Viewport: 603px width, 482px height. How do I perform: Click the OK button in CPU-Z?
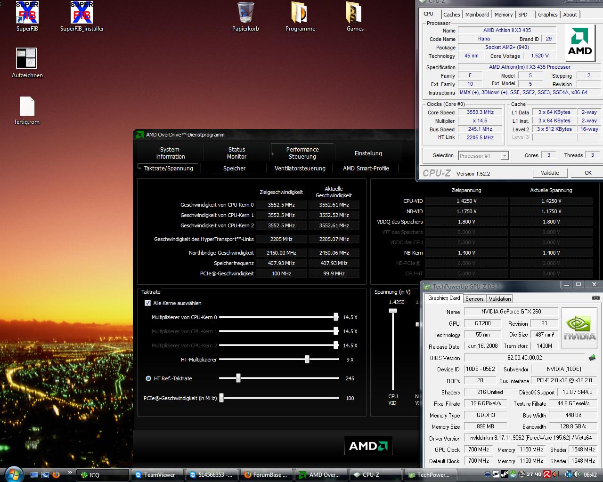click(x=588, y=173)
